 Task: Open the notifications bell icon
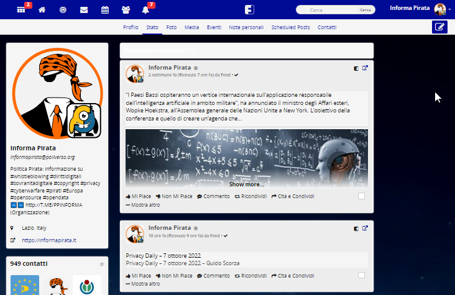pyautogui.click(x=145, y=10)
